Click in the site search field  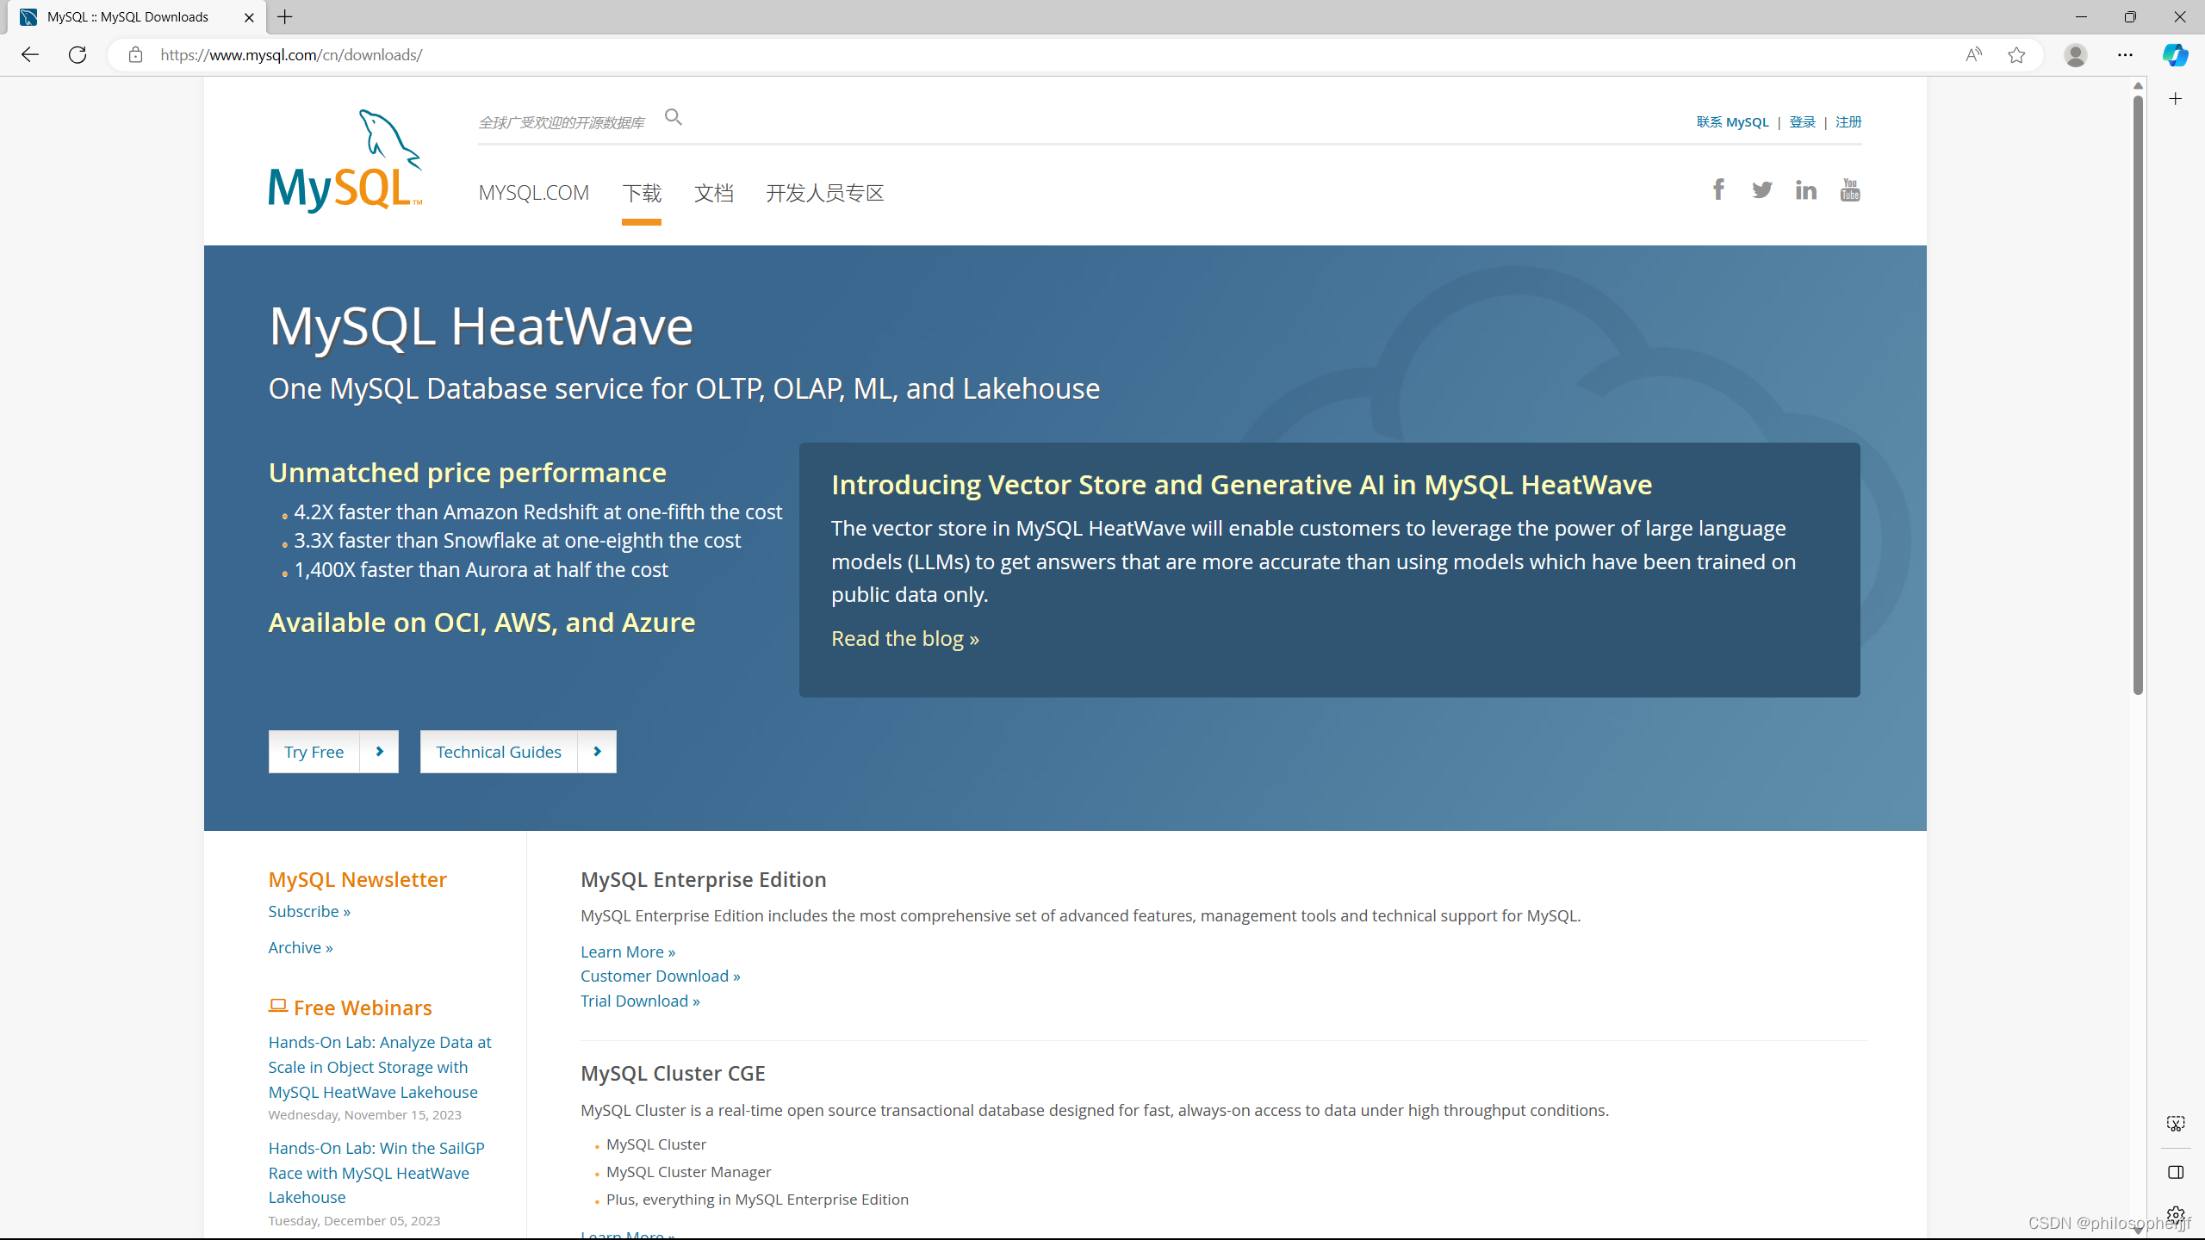(x=562, y=122)
